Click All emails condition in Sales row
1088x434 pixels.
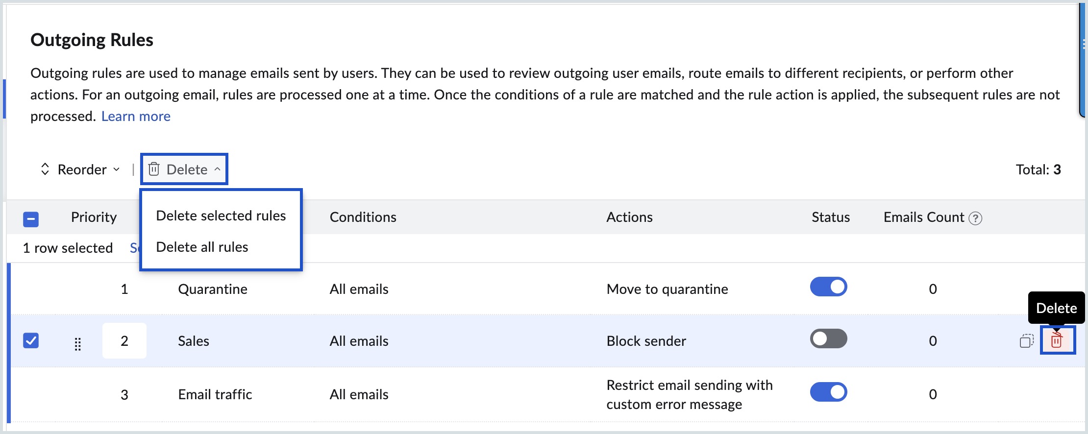point(359,341)
